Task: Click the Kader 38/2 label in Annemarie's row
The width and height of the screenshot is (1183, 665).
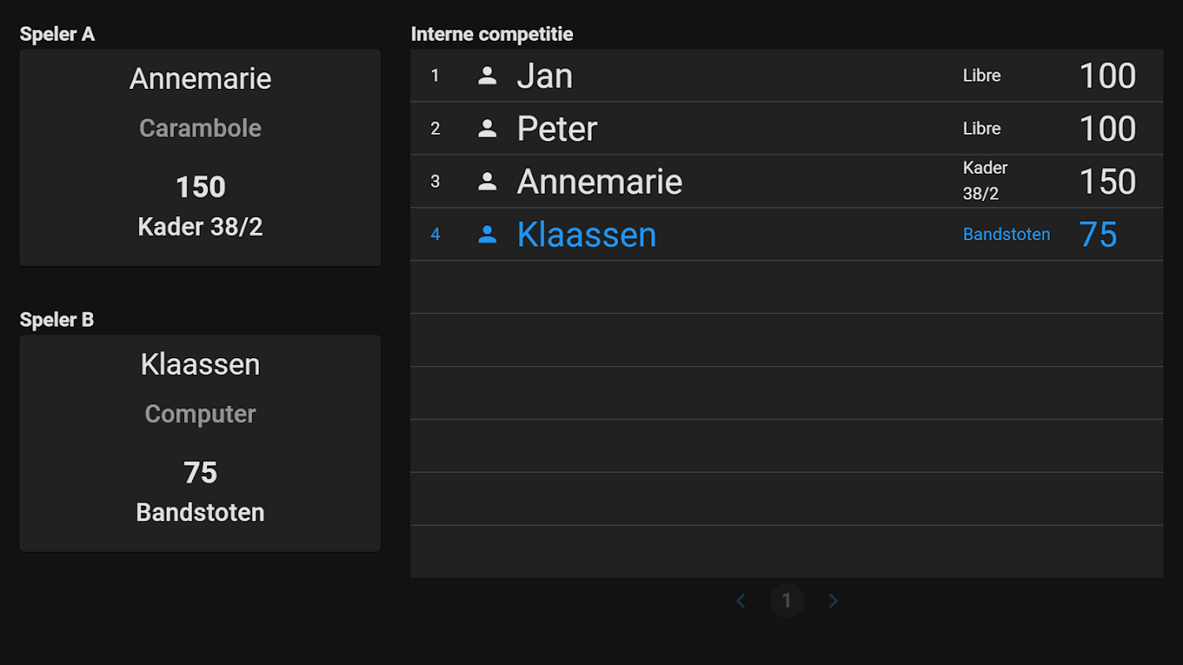Action: coord(985,181)
